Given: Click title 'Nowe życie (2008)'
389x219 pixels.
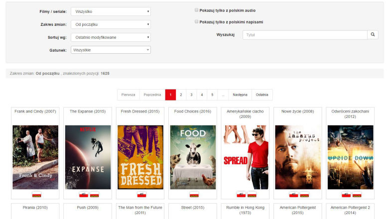Looking at the screenshot, I should click(x=298, y=111).
